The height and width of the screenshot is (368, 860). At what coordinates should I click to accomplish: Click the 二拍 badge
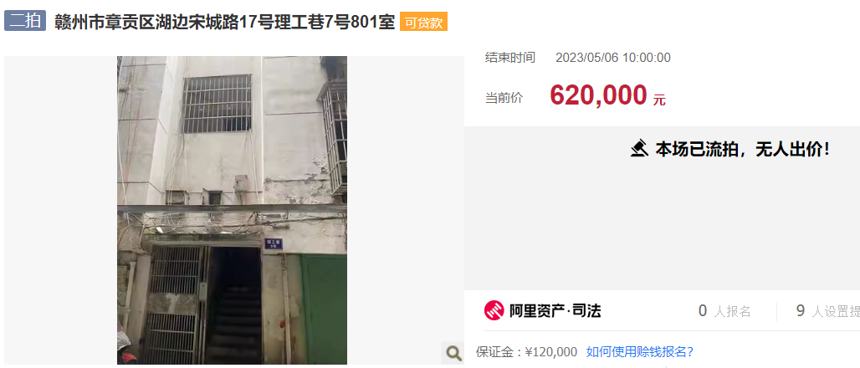pyautogui.click(x=25, y=22)
